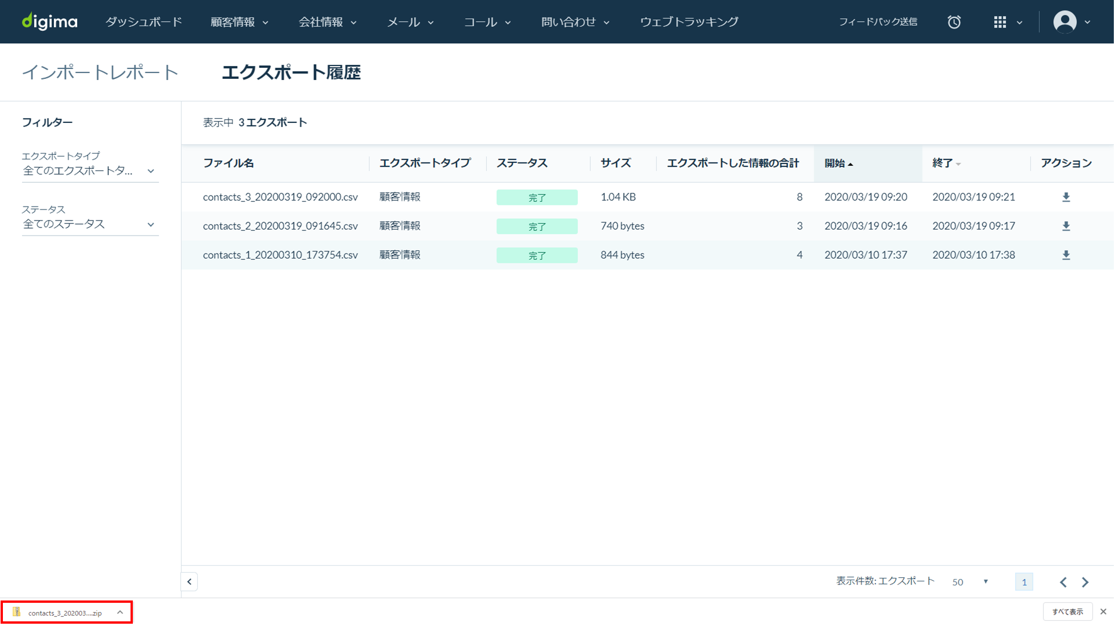1115x626 pixels.
Task: Click すべて表示 downloads button
Action: pyautogui.click(x=1068, y=612)
